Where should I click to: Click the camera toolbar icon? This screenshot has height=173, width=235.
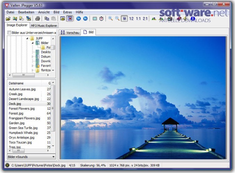pos(170,19)
